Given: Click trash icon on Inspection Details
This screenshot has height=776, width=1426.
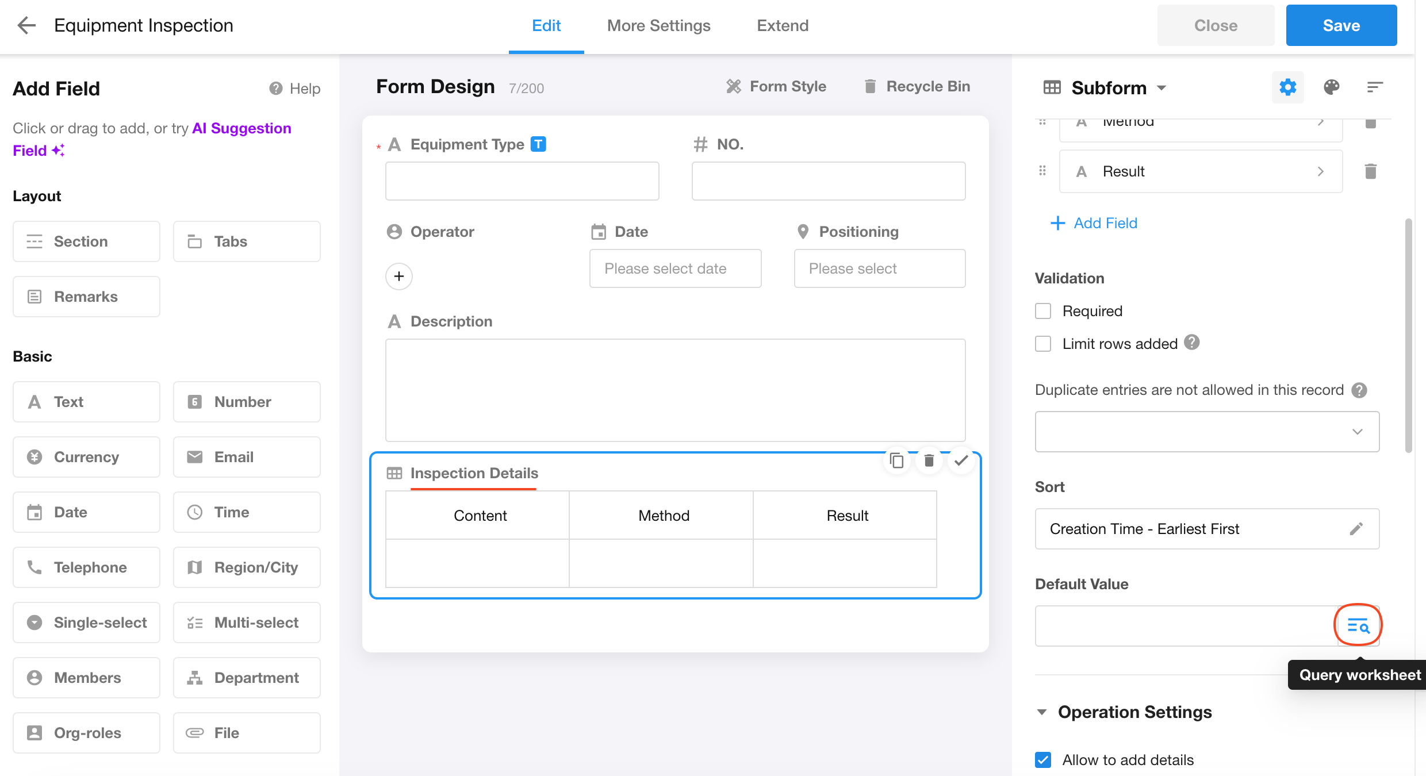Looking at the screenshot, I should [x=929, y=460].
